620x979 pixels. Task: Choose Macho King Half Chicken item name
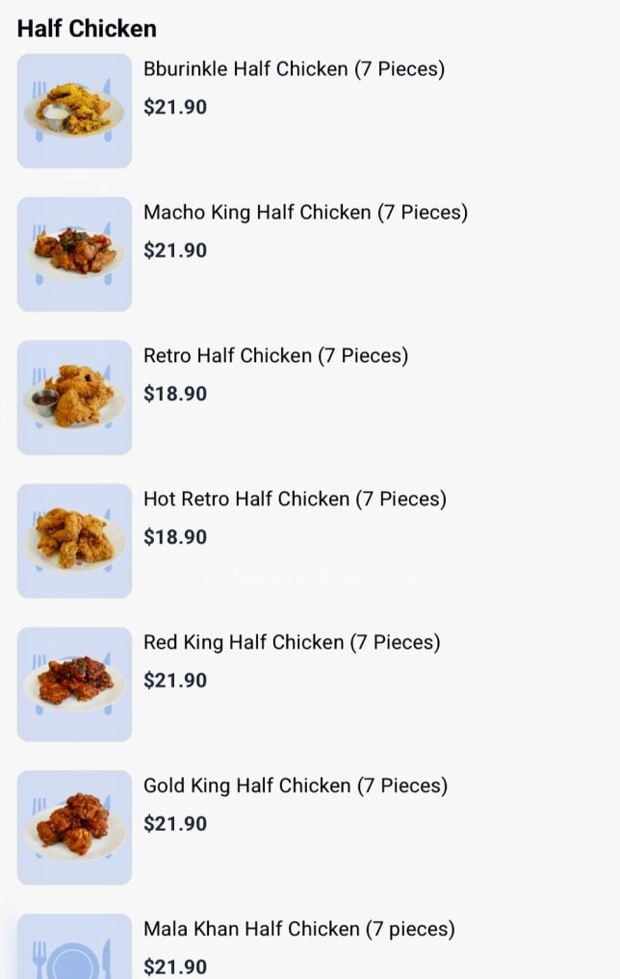tap(305, 213)
